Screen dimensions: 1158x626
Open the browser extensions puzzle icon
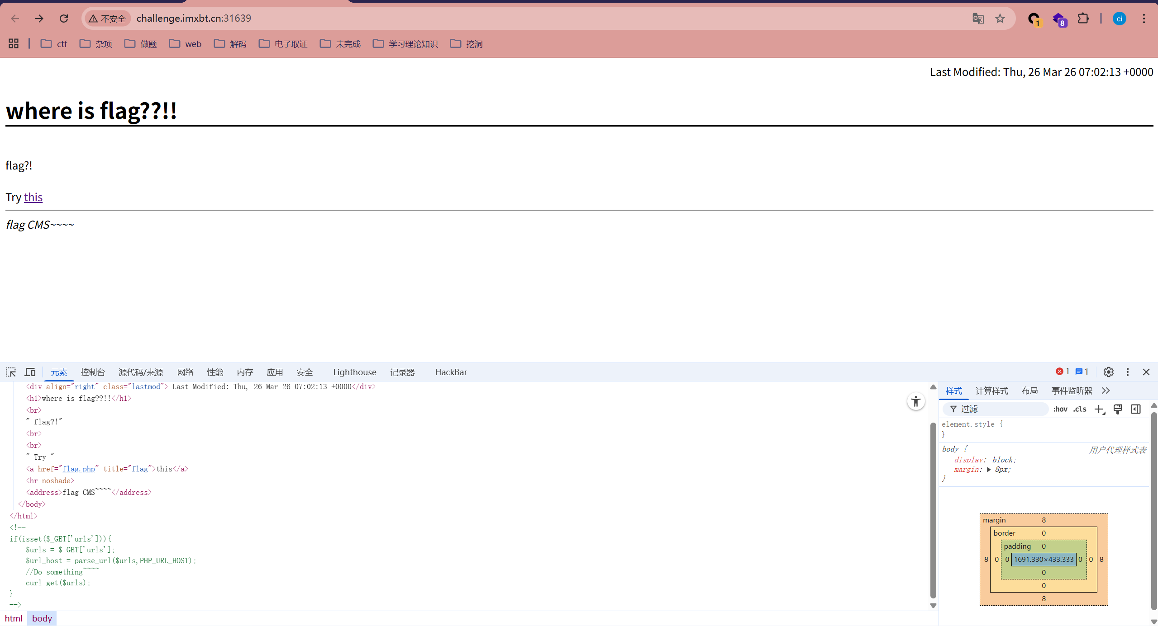click(1083, 19)
